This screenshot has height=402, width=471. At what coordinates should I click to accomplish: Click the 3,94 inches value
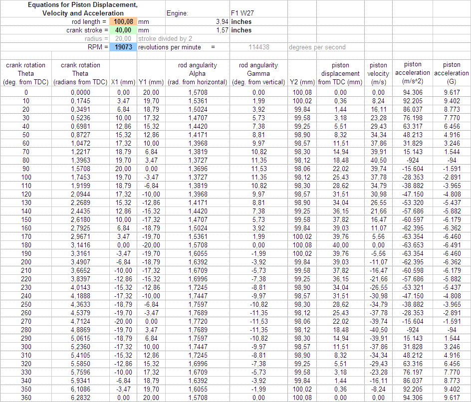click(223, 21)
